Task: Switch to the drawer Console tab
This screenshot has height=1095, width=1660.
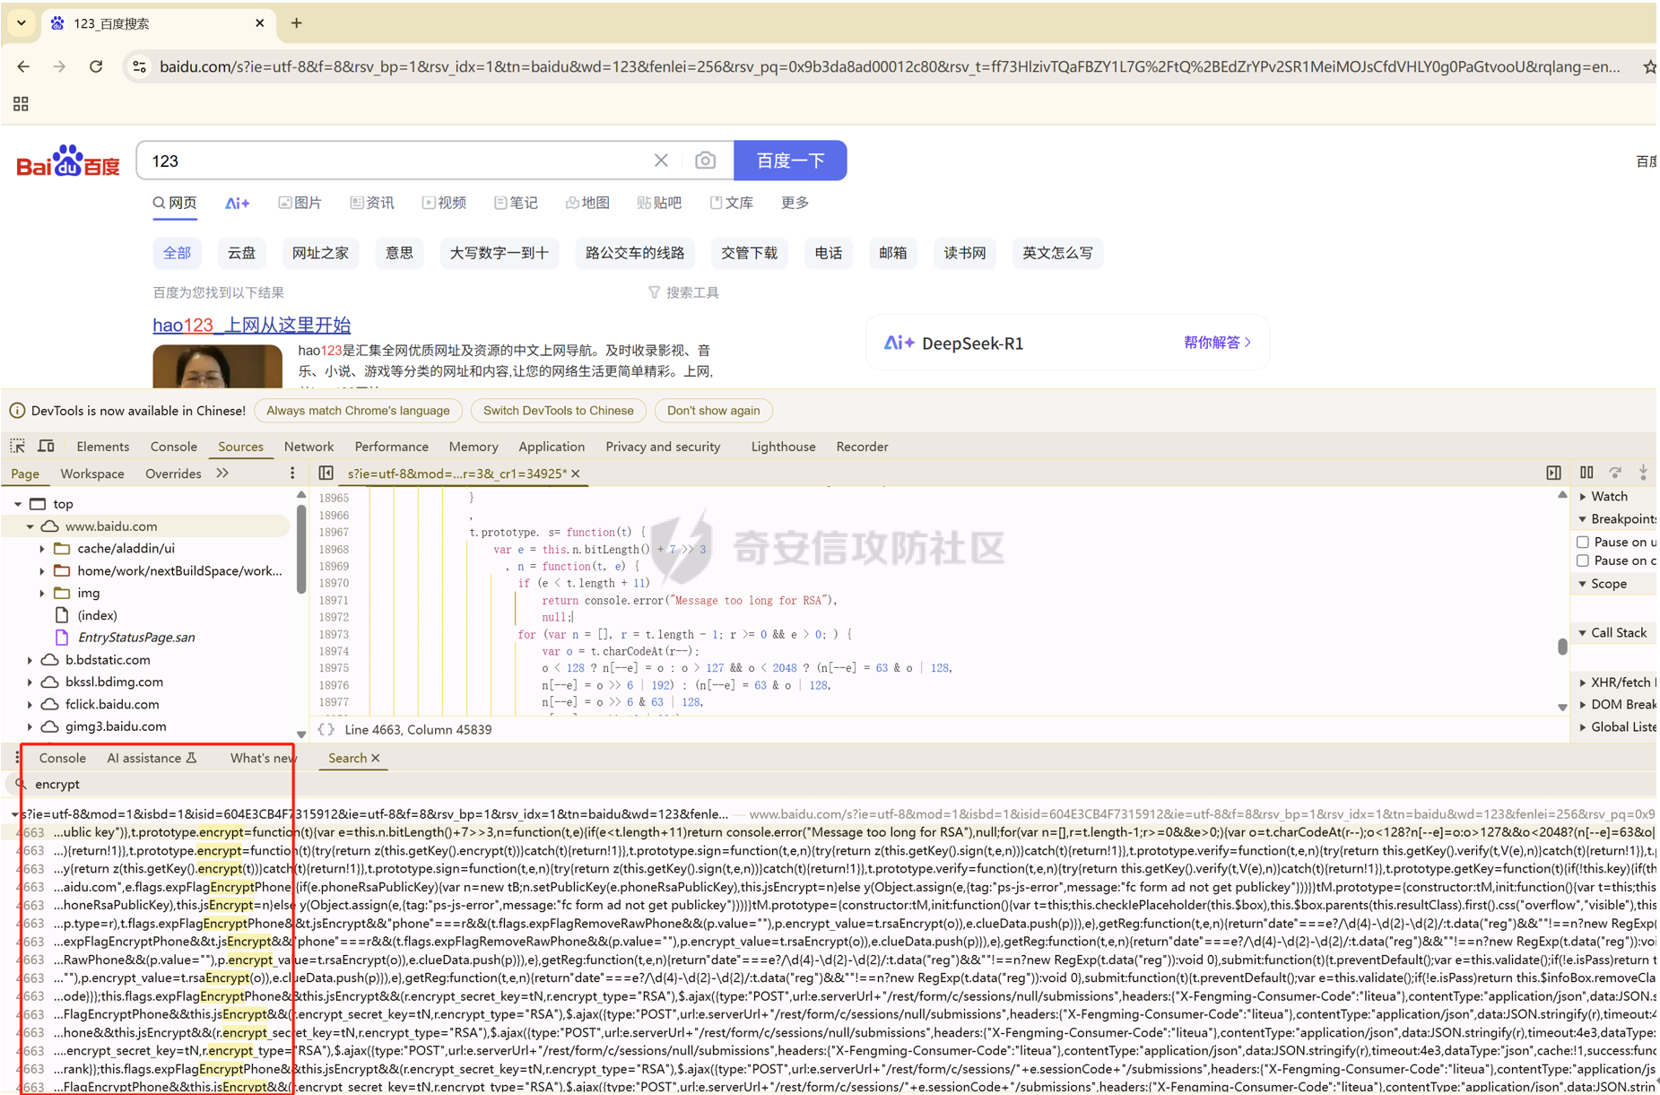Action: point(62,758)
